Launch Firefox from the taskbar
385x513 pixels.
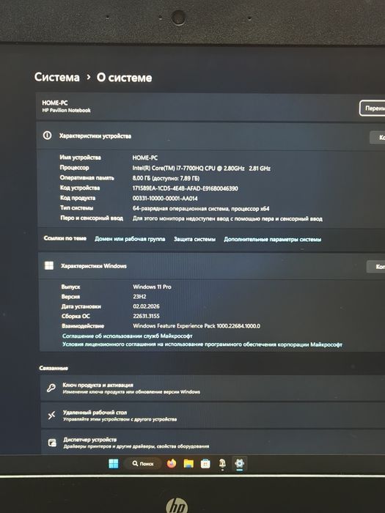pyautogui.click(x=171, y=463)
